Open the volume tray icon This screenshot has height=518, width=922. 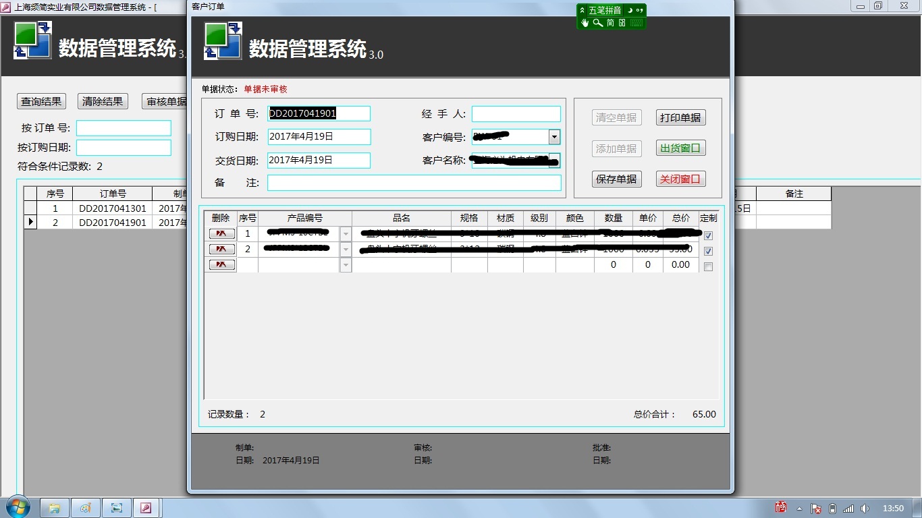click(x=865, y=509)
